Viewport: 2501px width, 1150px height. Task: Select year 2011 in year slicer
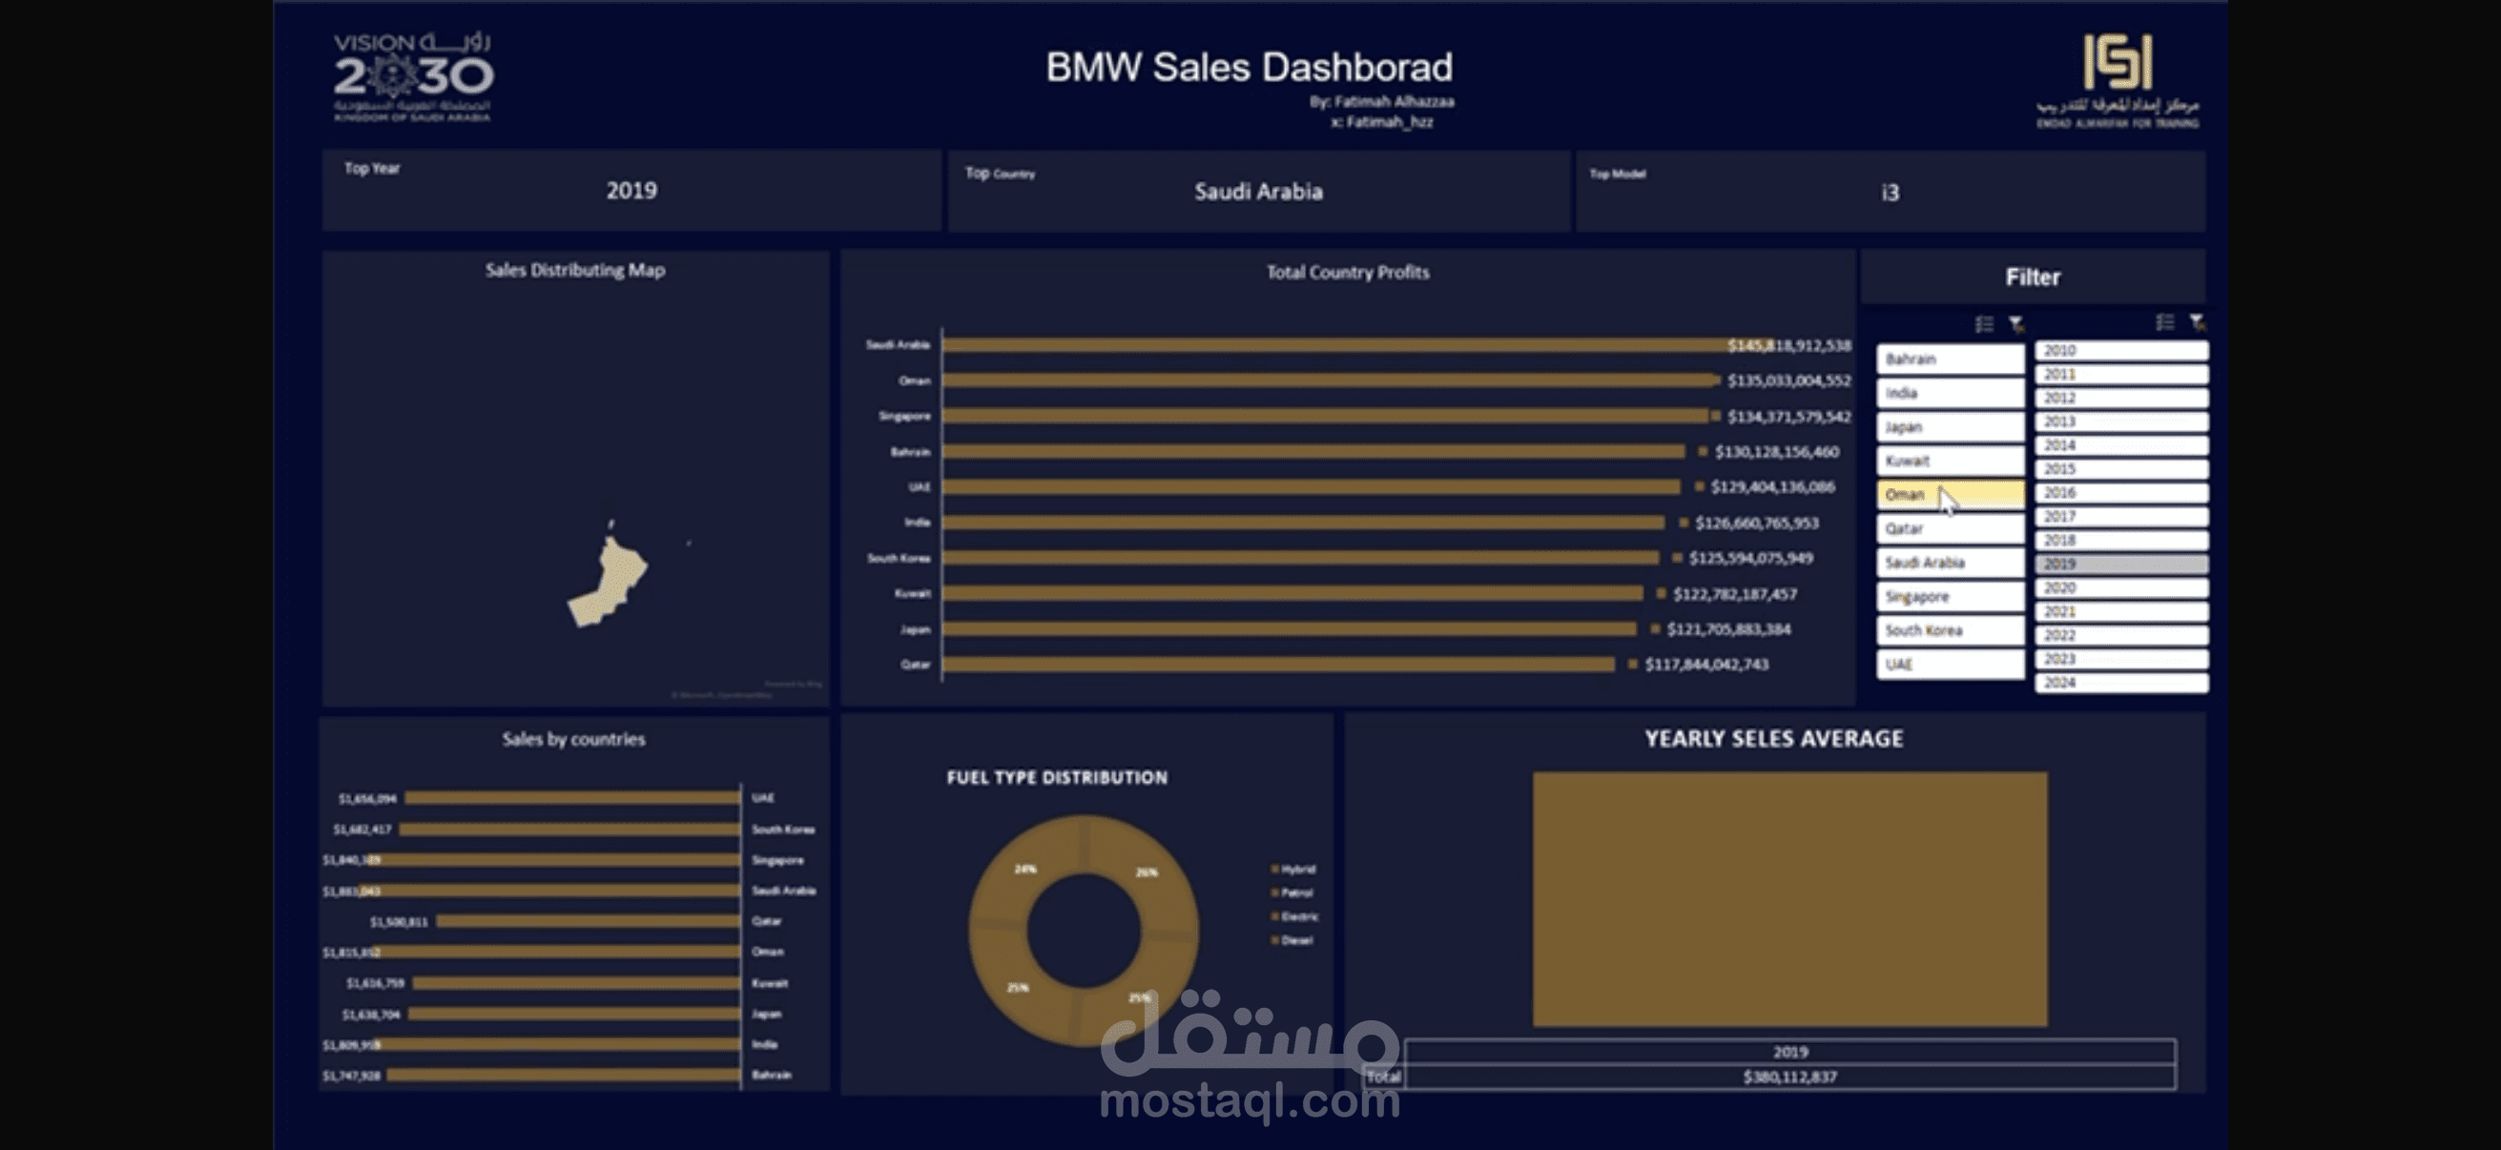(x=2121, y=375)
